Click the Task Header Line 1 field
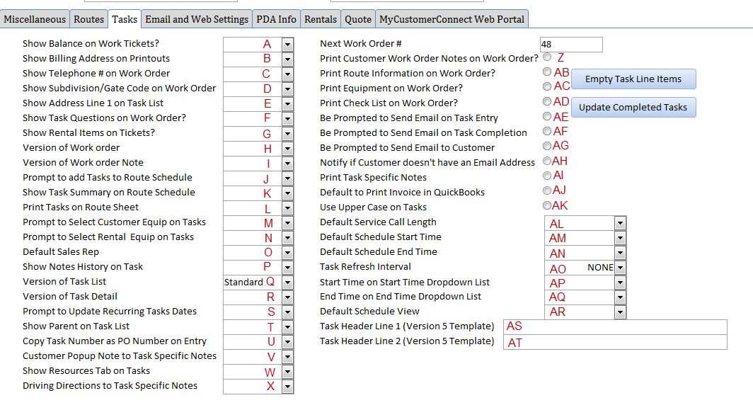Screen dimensions: 753x410 pyautogui.click(x=615, y=327)
